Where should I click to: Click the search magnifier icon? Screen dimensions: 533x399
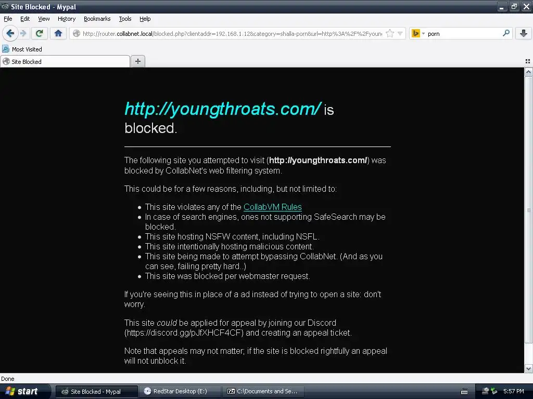506,33
